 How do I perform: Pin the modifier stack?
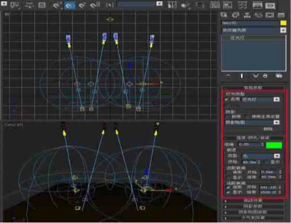(x=228, y=76)
